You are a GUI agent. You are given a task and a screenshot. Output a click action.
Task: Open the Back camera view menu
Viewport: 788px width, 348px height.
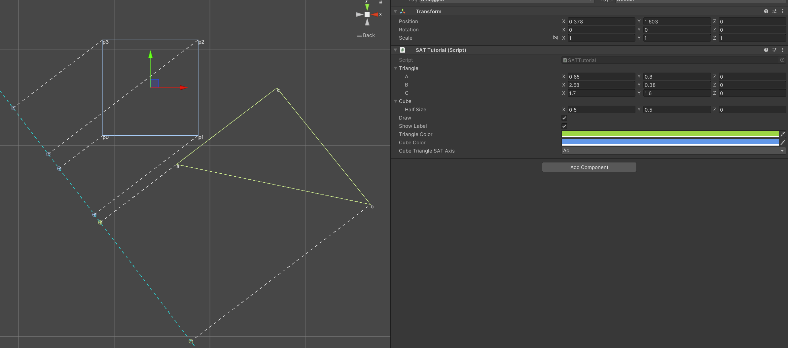(366, 35)
